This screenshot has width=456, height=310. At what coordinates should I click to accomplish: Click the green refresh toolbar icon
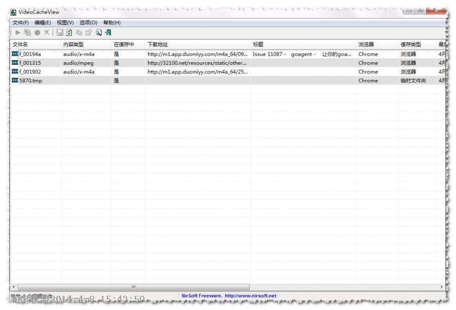pos(69,32)
